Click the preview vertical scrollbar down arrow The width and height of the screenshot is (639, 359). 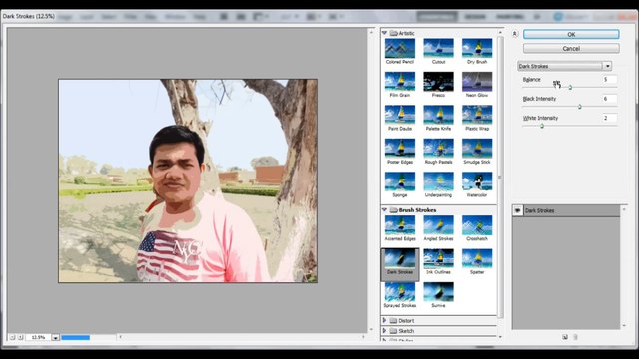(371, 329)
